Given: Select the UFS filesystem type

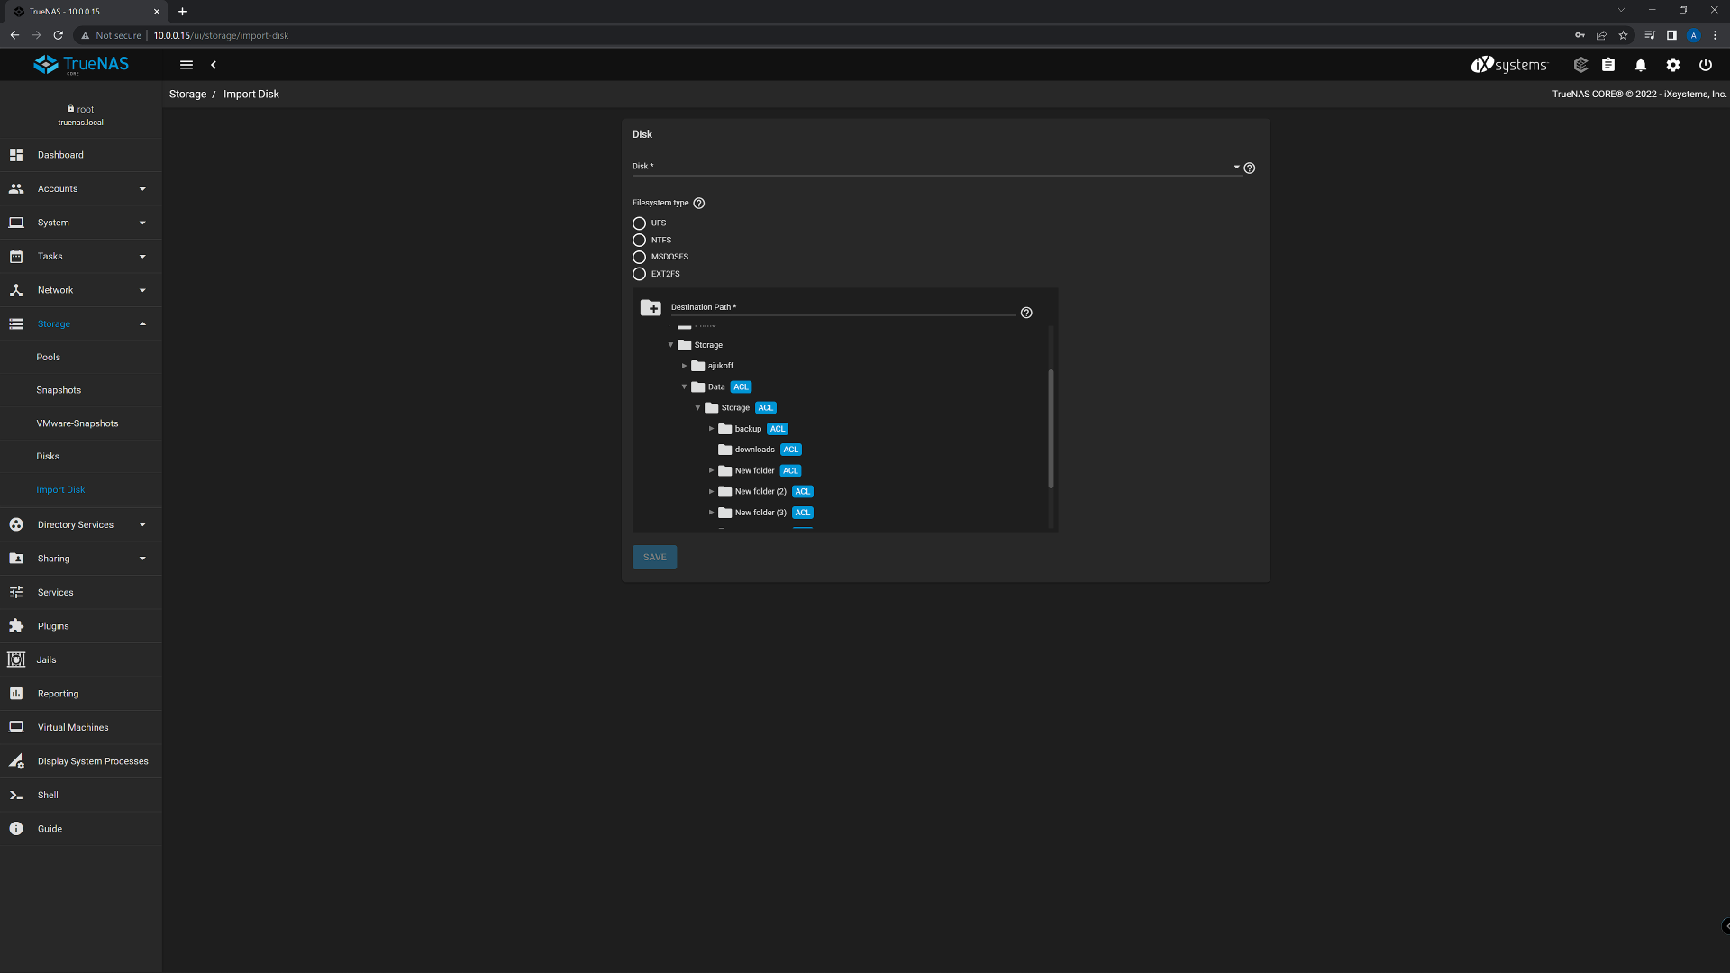Looking at the screenshot, I should pos(639,223).
